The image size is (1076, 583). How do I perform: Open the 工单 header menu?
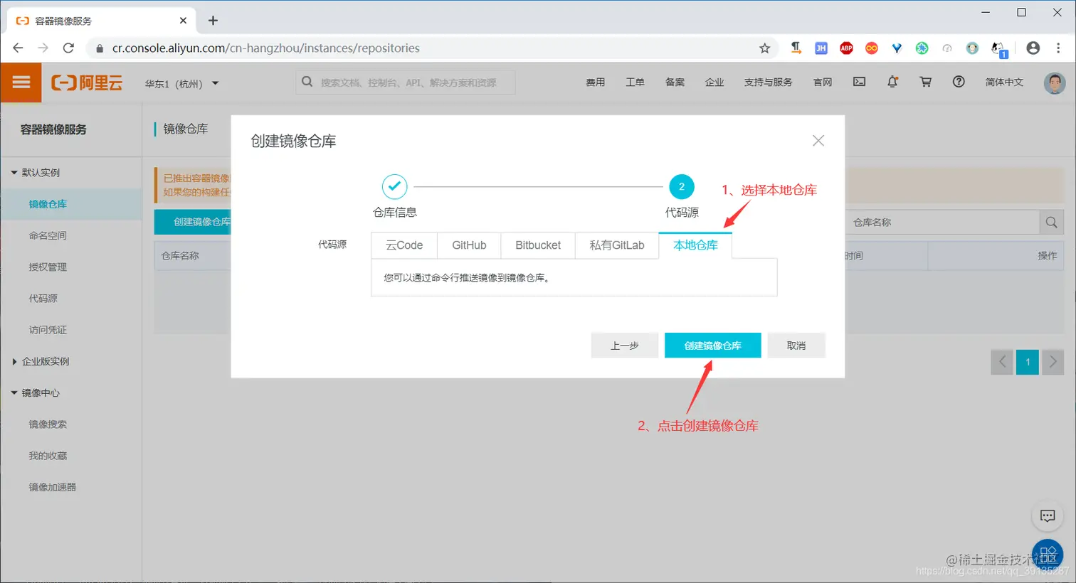coord(635,82)
